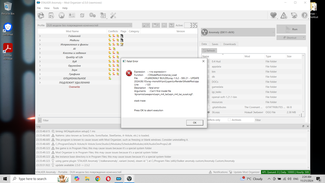This screenshot has width=325, height=183.
Task: Click the Data list vertical scrollbar
Action: 304,85
